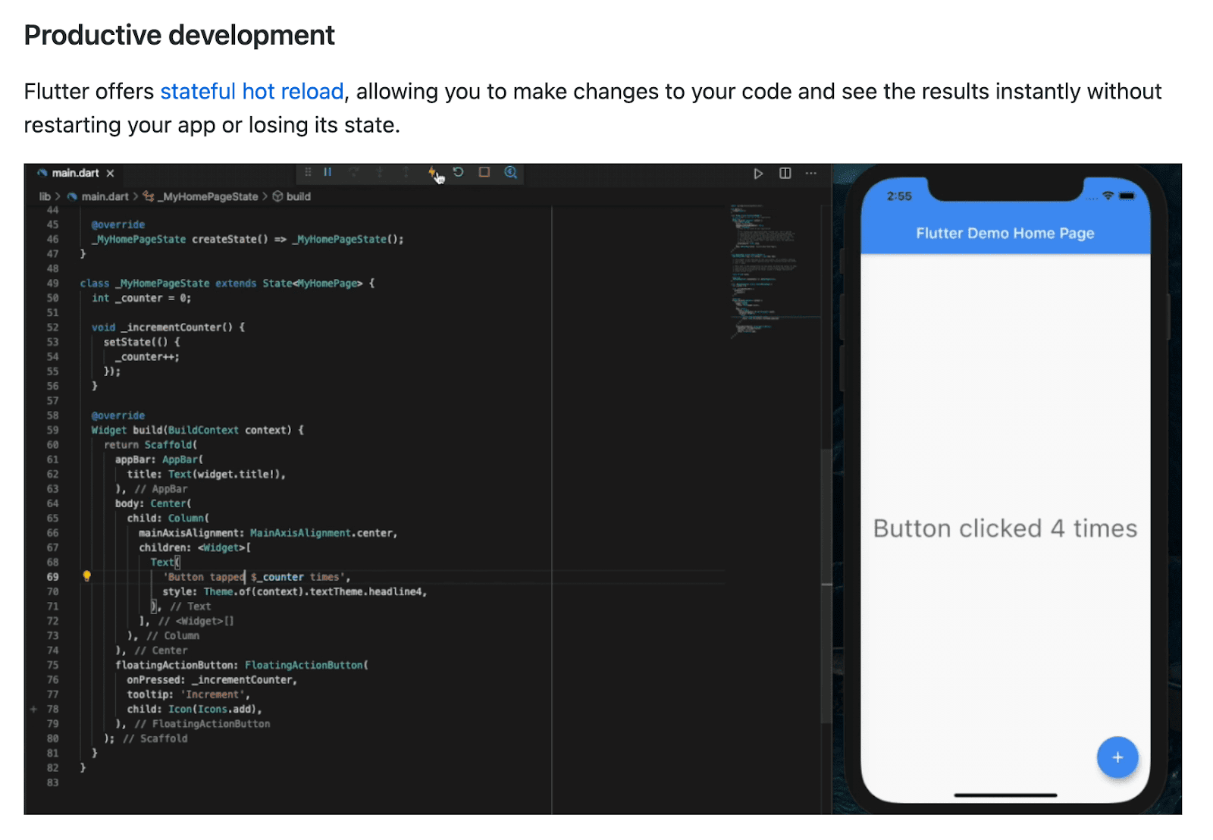This screenshot has width=1213, height=840.
Task: Click the line body: Center(
Action: pos(153,504)
